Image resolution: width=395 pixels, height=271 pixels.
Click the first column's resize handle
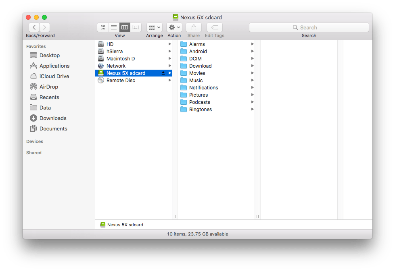[x=175, y=217]
